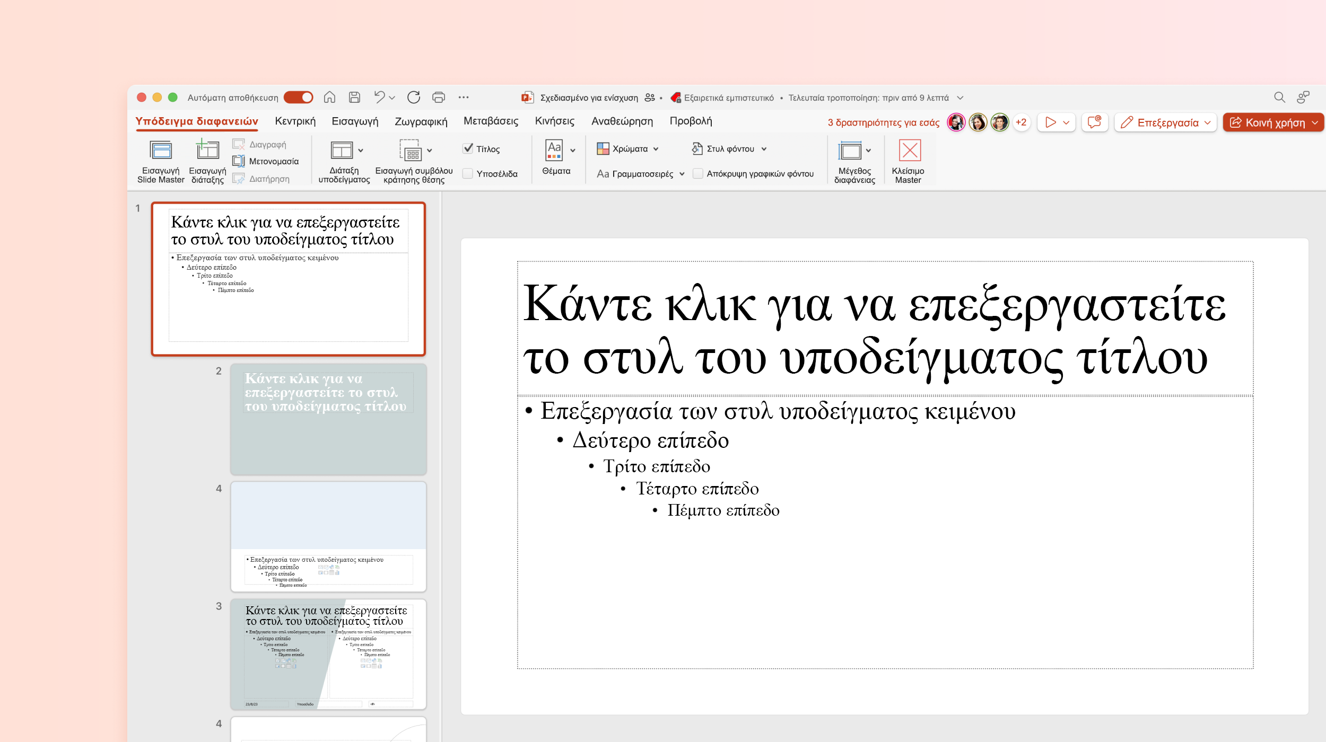
Task: Click Εισαγωγή διάταξης icon
Action: pos(207,149)
